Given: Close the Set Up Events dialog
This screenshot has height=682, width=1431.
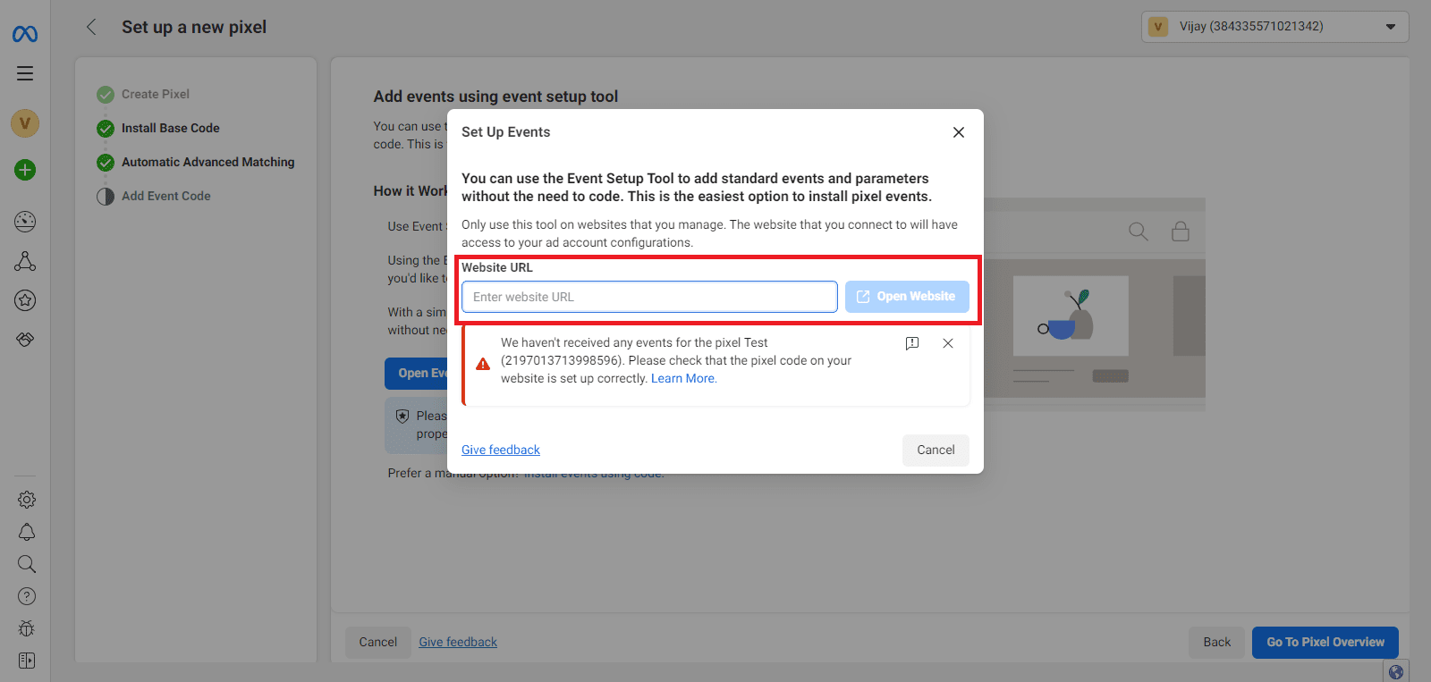Looking at the screenshot, I should 959,132.
